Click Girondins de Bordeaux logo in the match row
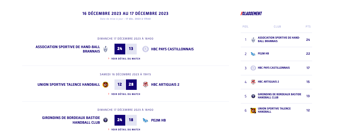This screenshot has height=137, width=347. (106, 120)
